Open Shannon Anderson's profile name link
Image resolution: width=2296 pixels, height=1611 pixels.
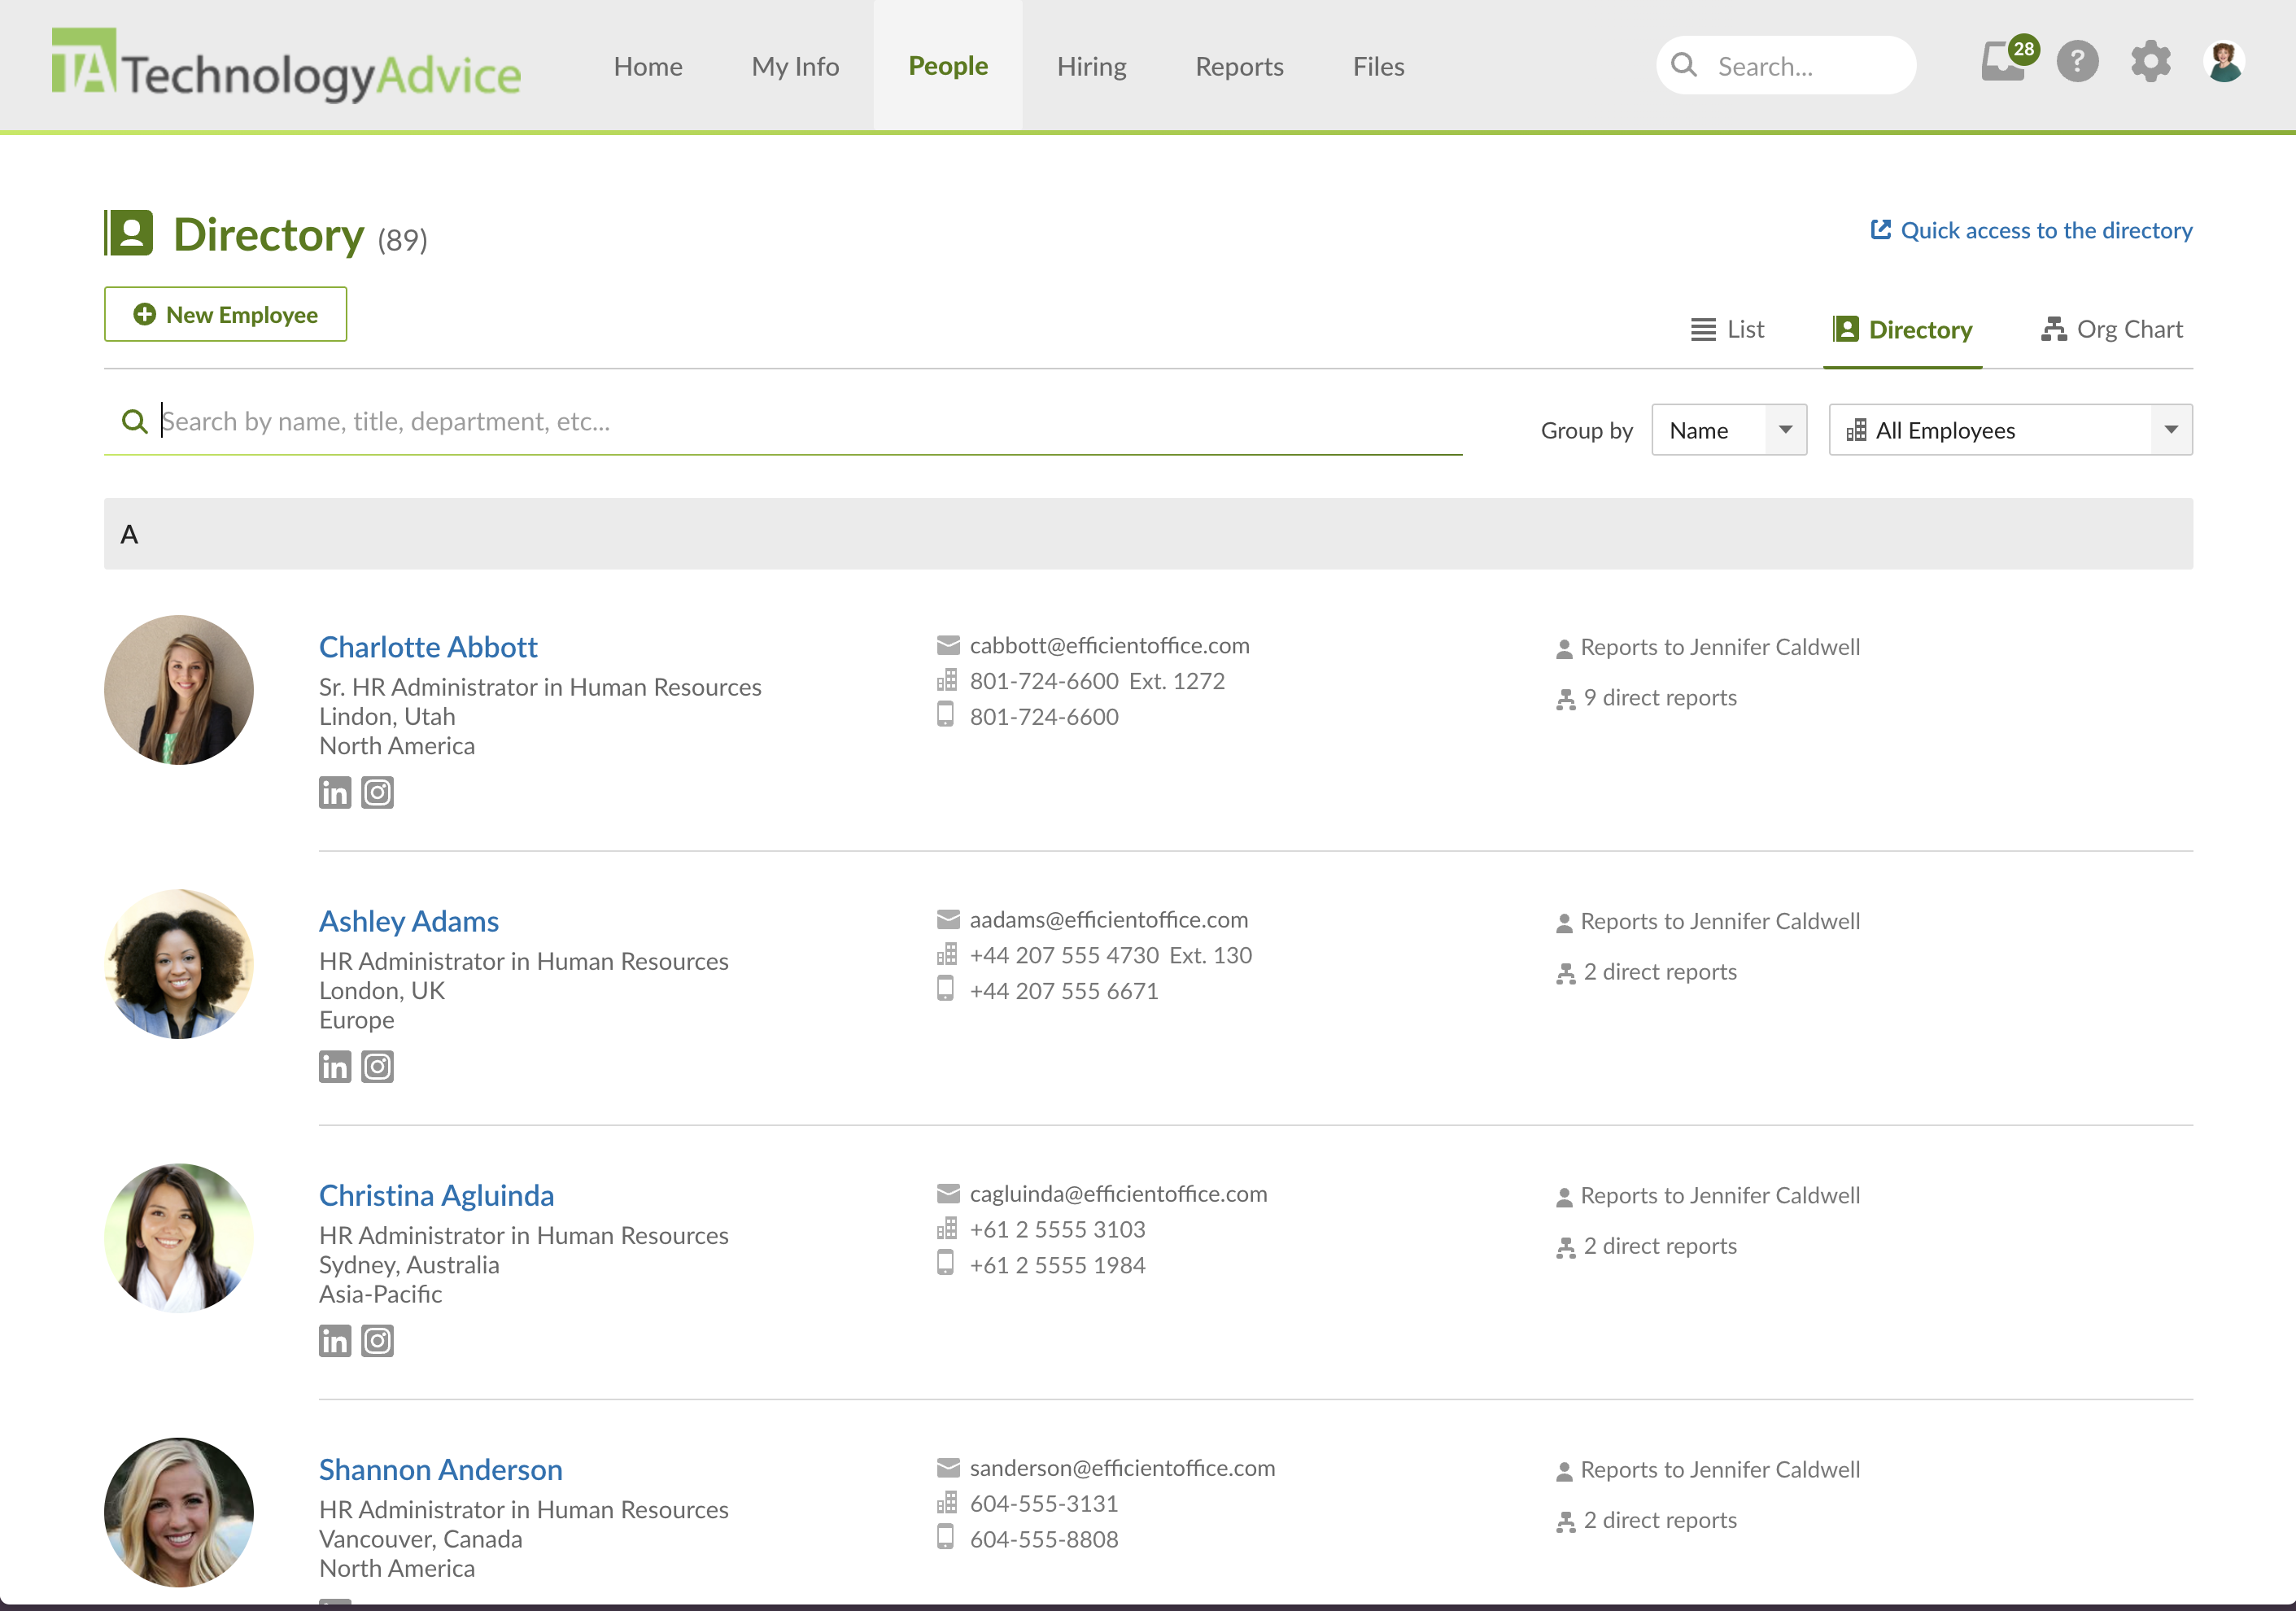(x=441, y=1469)
